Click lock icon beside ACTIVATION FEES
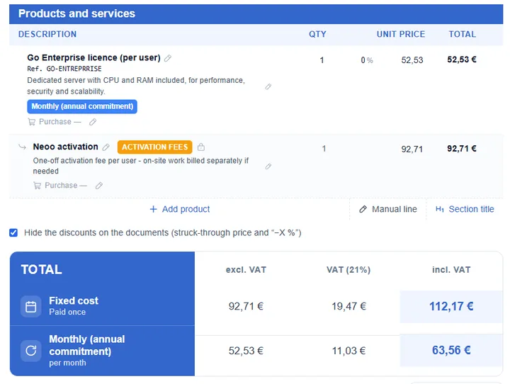 pyautogui.click(x=201, y=147)
